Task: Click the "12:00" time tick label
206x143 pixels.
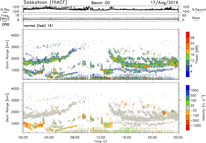Action: (x=101, y=138)
